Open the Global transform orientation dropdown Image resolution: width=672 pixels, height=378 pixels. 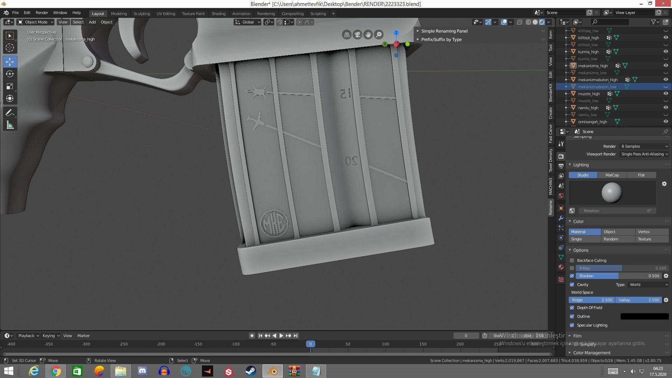(x=247, y=22)
